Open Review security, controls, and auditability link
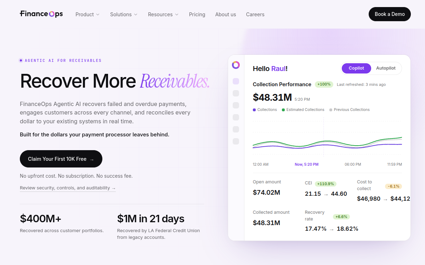The image size is (425, 265). click(68, 188)
